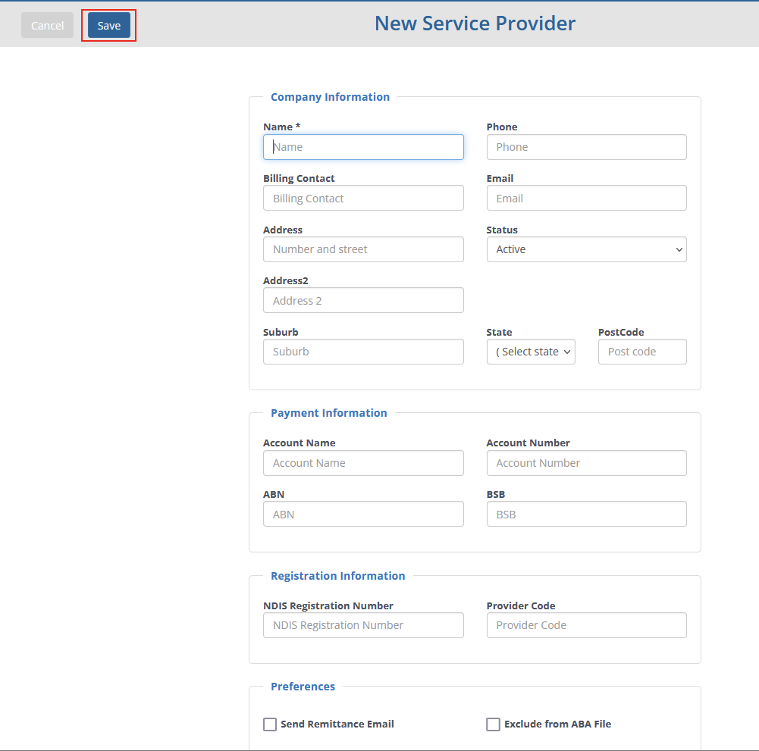
Task: Open the Status dropdown showing Active
Action: pyautogui.click(x=586, y=249)
